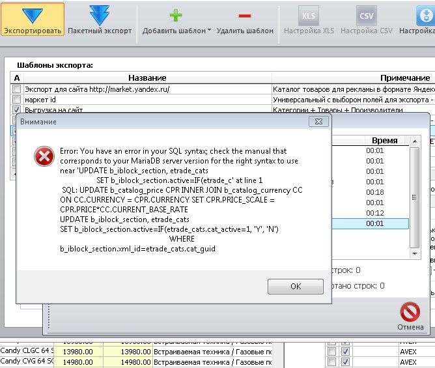
Task: Check the market.yandex.ru export template checkbox
Action: point(17,89)
